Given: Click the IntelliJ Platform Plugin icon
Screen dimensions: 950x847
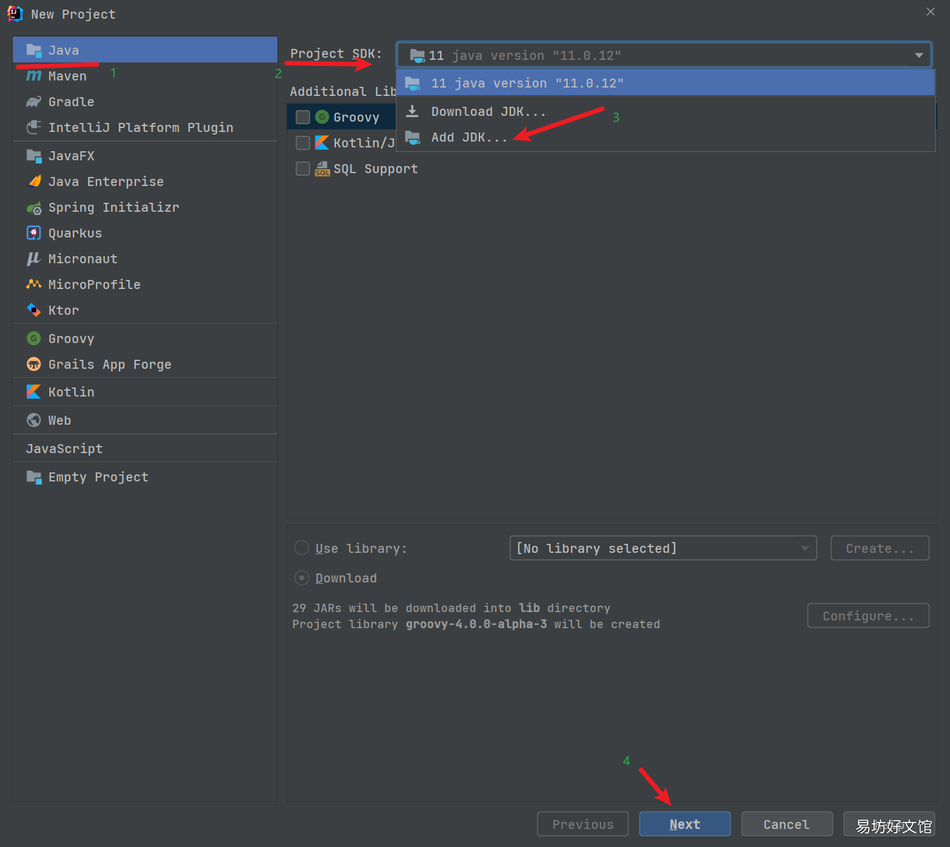Looking at the screenshot, I should pyautogui.click(x=33, y=127).
